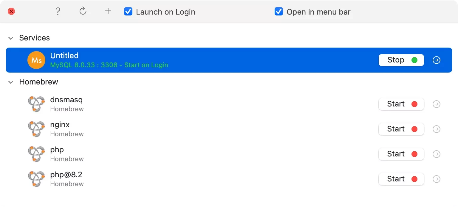Collapse the Services section
Viewport: 458px width, 207px height.
click(x=11, y=38)
